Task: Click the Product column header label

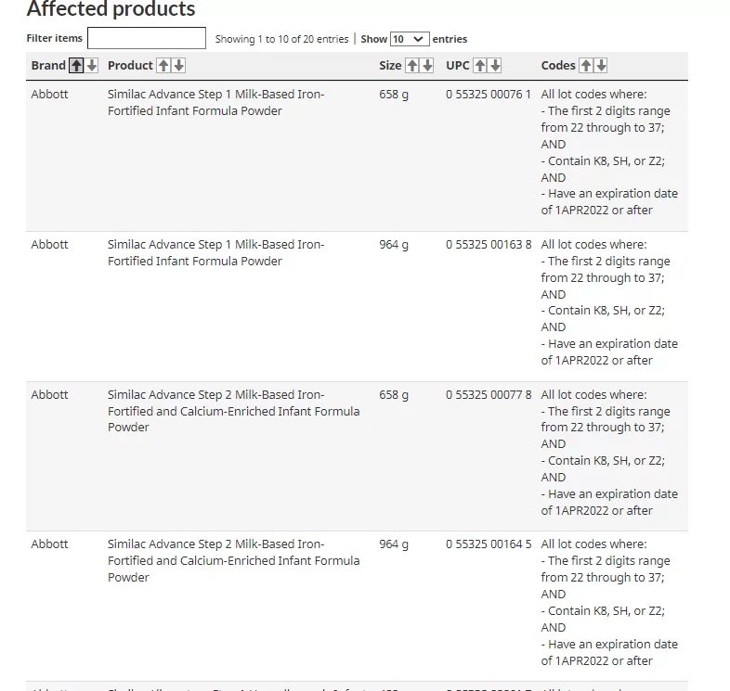Action: point(130,66)
